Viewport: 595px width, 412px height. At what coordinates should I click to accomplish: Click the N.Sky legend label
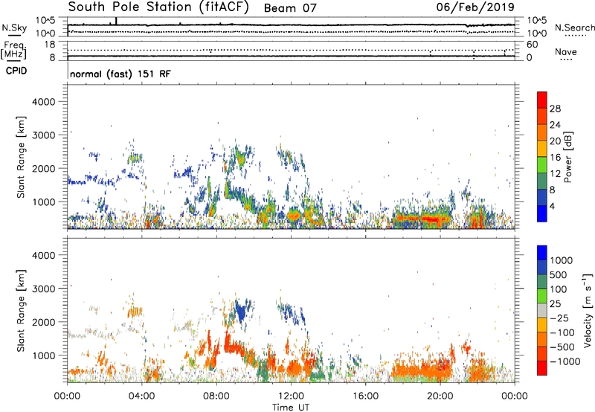point(14,28)
